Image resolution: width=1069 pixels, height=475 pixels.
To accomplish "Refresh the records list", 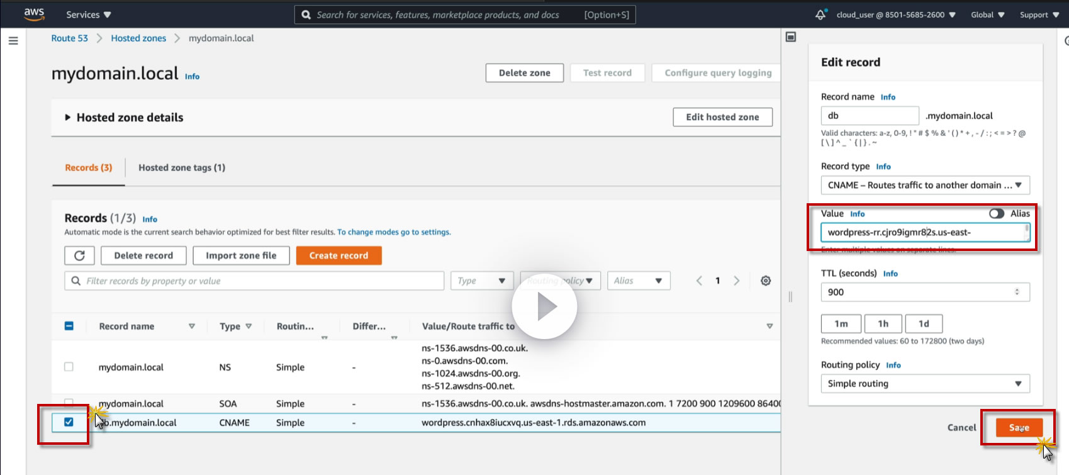I will pyautogui.click(x=79, y=255).
